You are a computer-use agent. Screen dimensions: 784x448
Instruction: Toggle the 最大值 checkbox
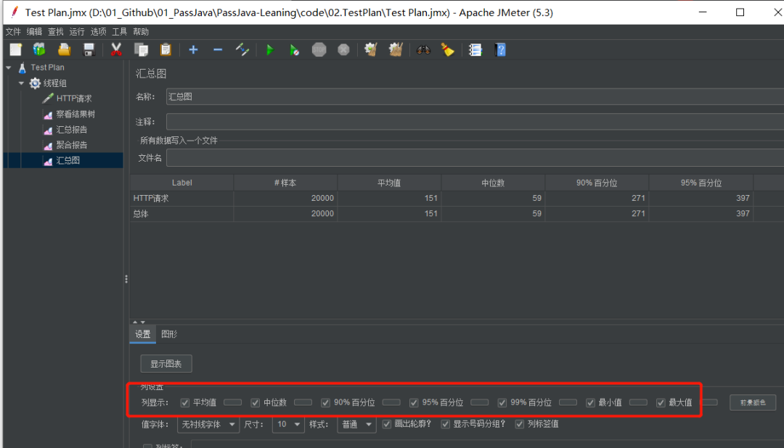pos(661,402)
